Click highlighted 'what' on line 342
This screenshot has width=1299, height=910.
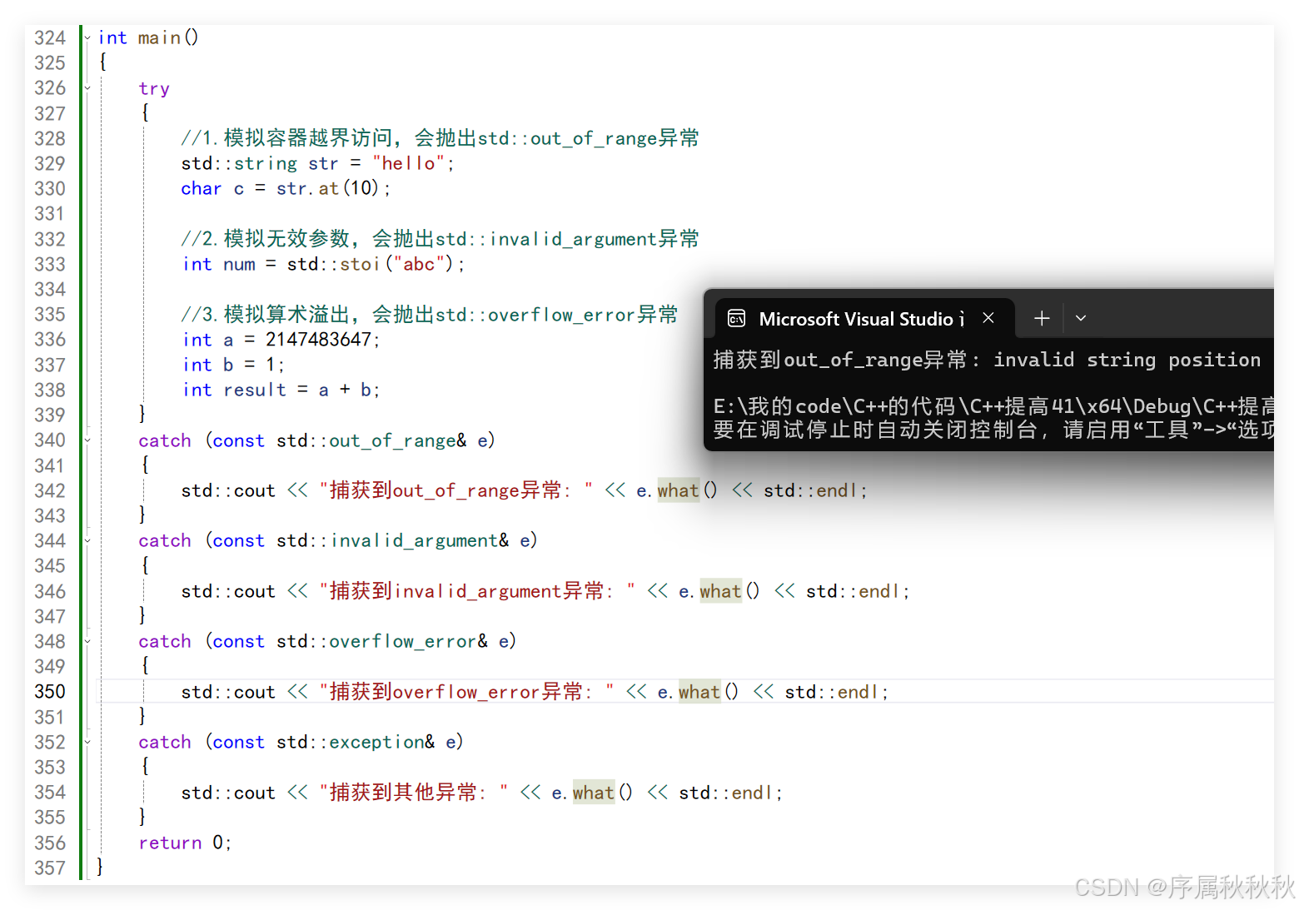pos(678,491)
